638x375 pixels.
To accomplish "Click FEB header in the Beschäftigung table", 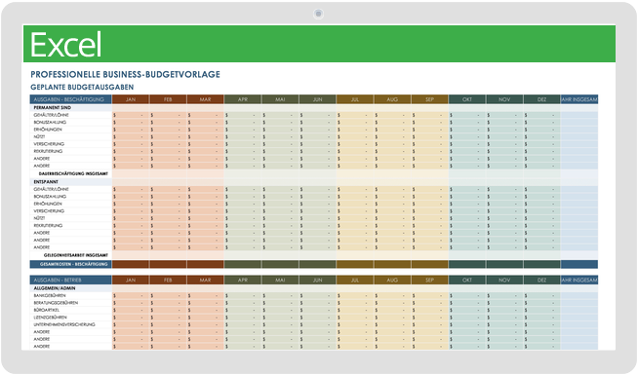I will [168, 99].
